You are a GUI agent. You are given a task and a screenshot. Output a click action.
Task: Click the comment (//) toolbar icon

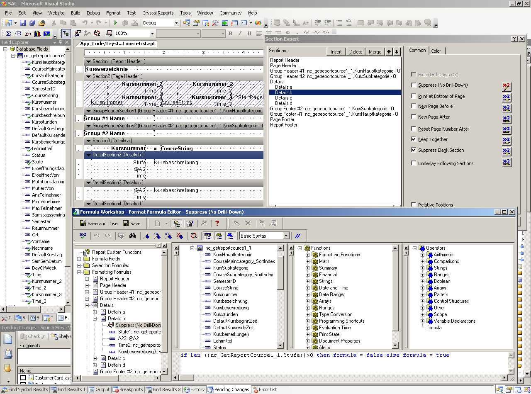tap(297, 236)
